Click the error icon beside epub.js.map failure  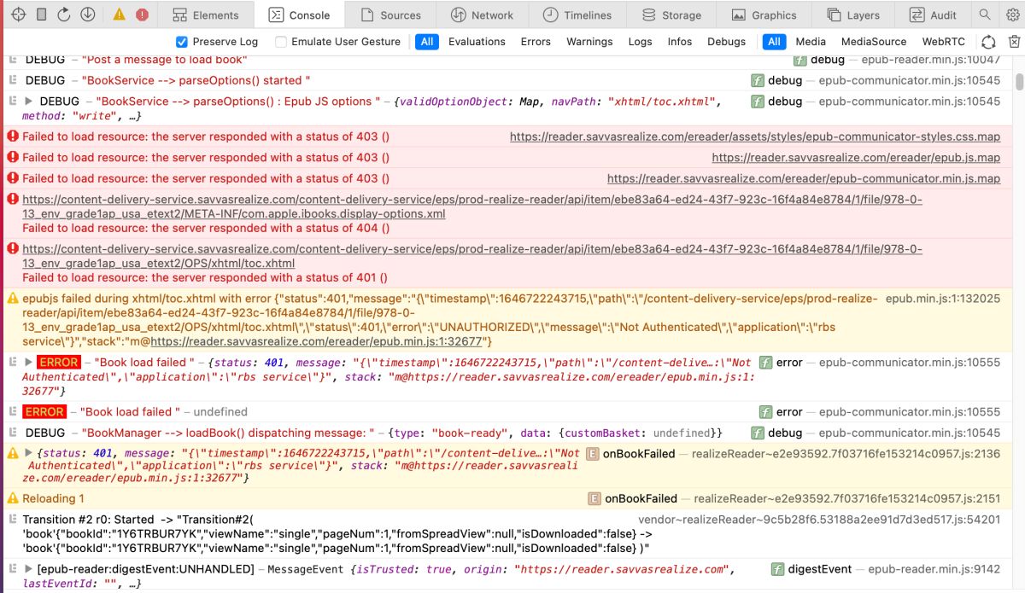(13, 157)
